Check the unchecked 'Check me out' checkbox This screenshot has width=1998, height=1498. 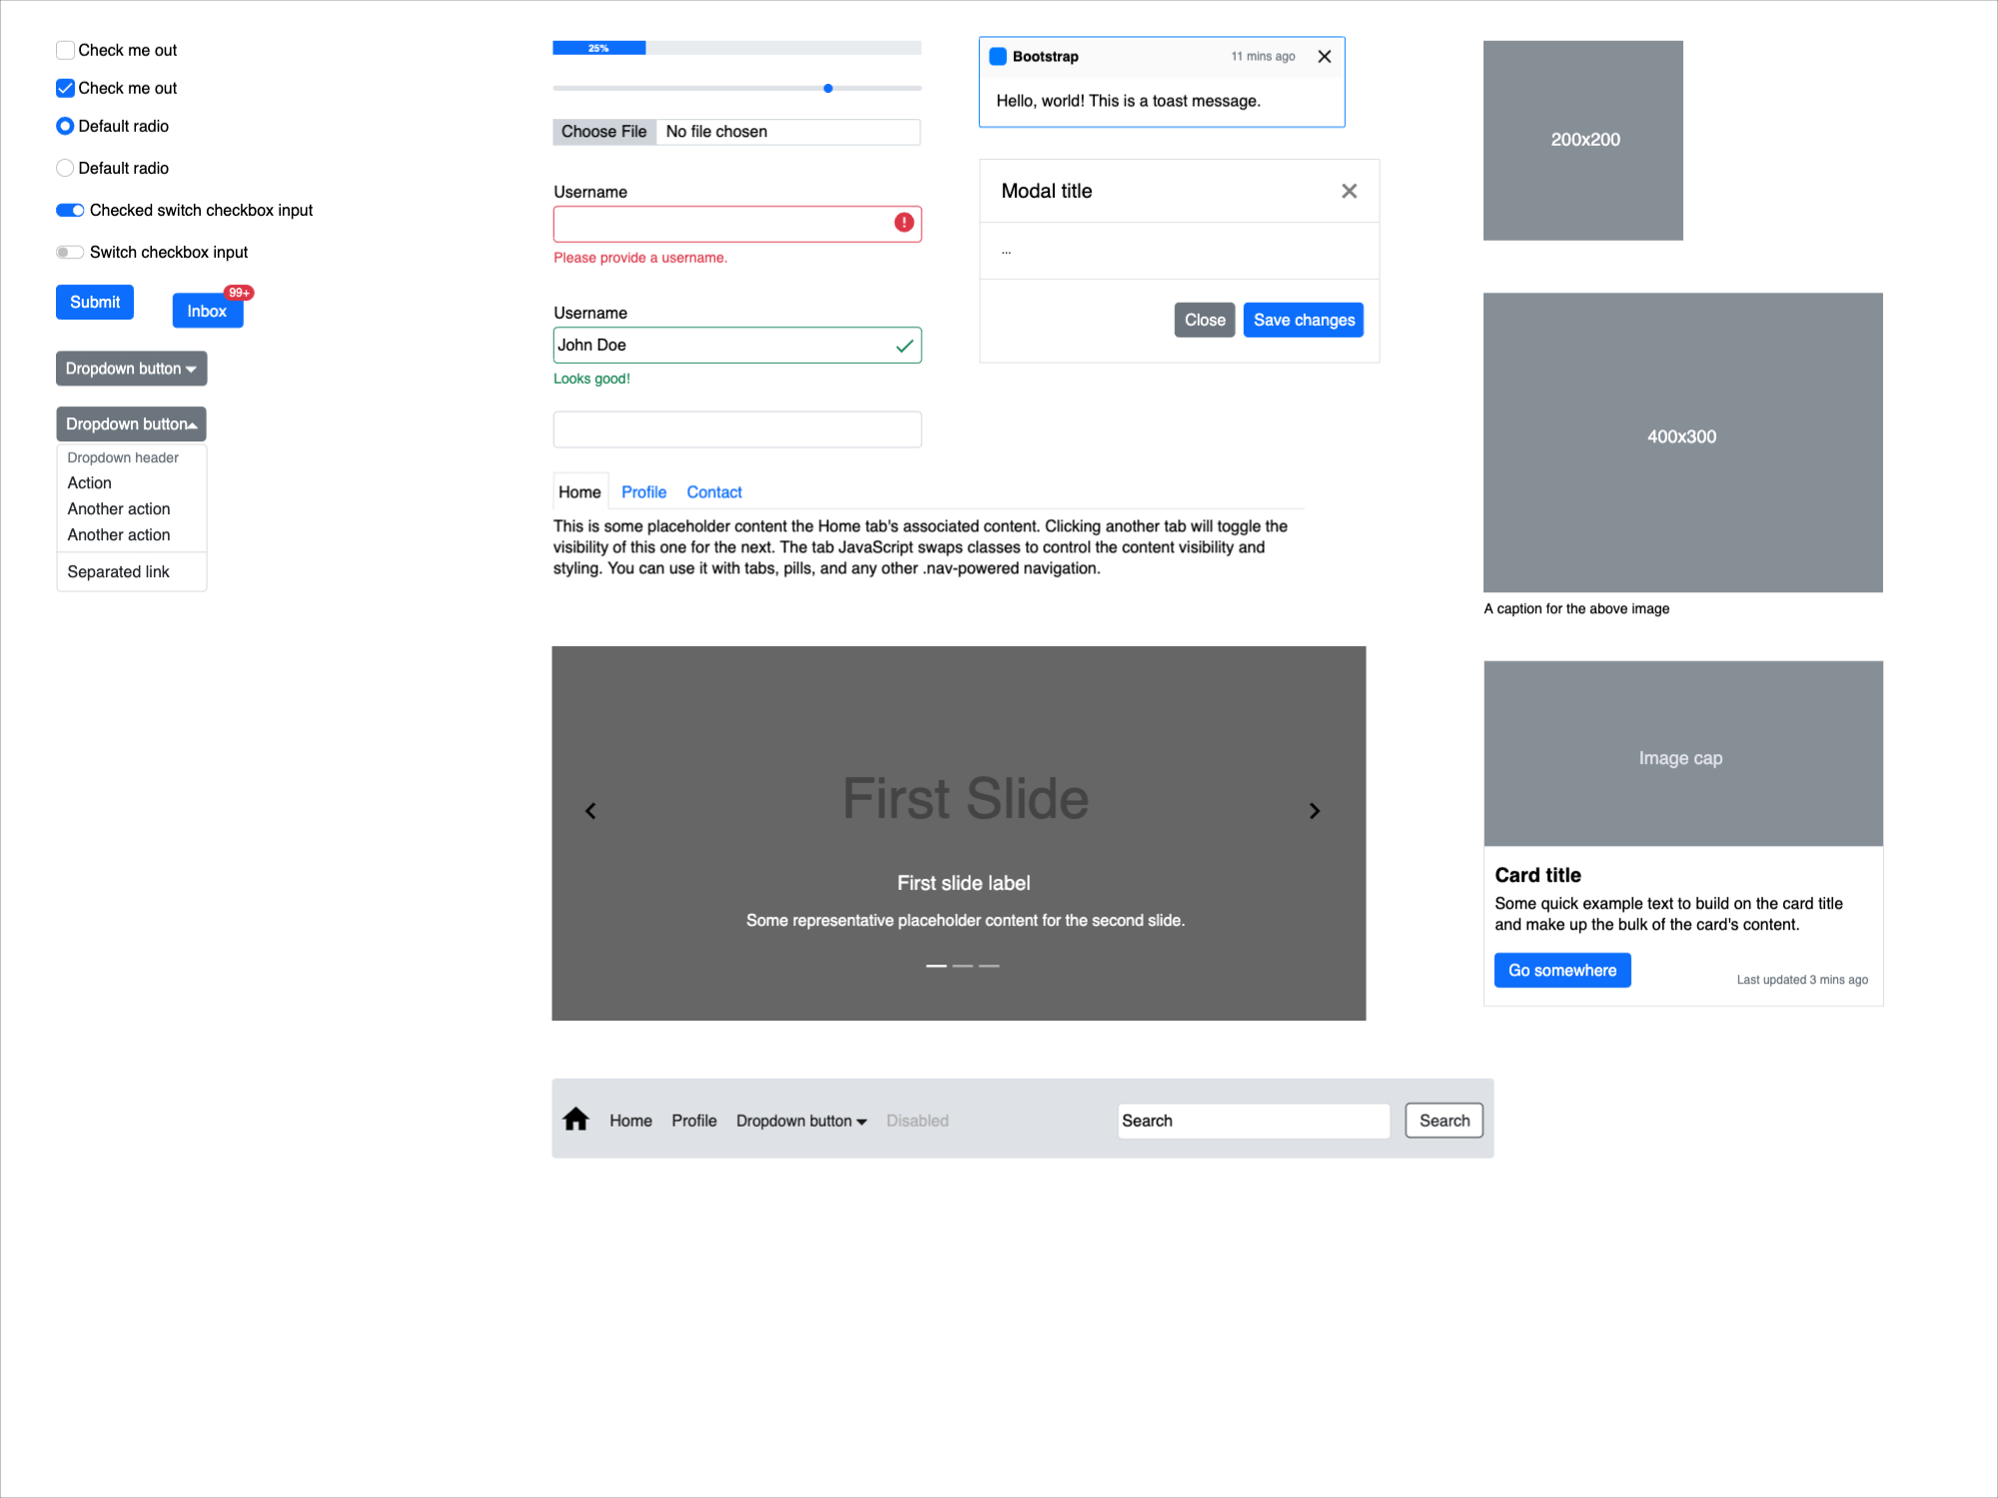tap(66, 50)
